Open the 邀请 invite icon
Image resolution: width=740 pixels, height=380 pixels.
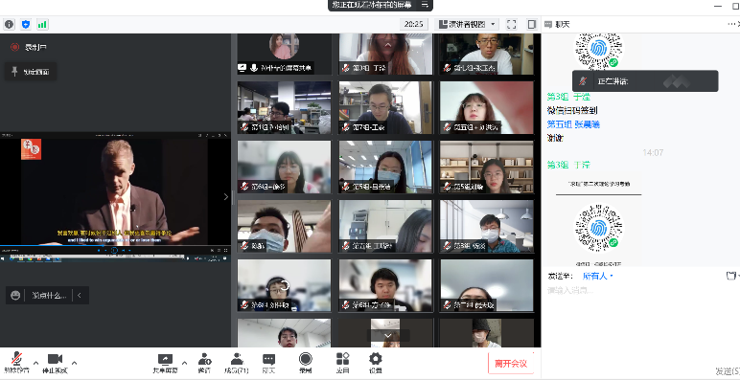204,363
